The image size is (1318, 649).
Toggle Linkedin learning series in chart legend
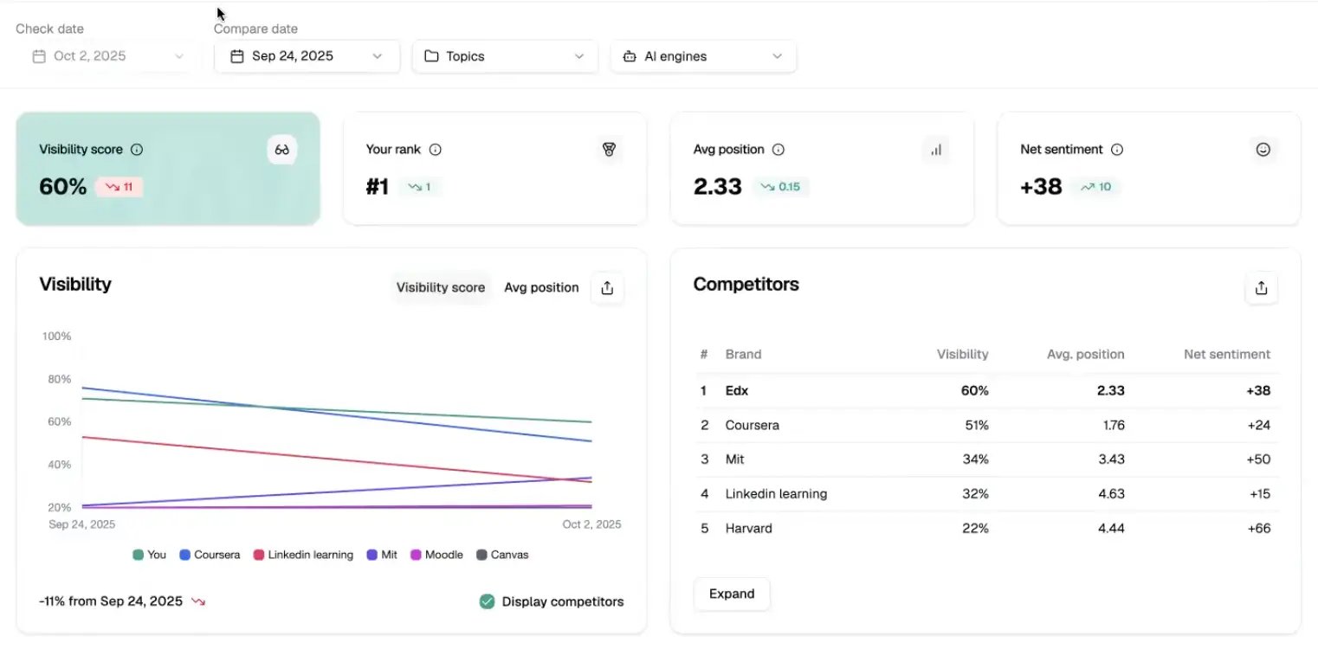tap(303, 555)
